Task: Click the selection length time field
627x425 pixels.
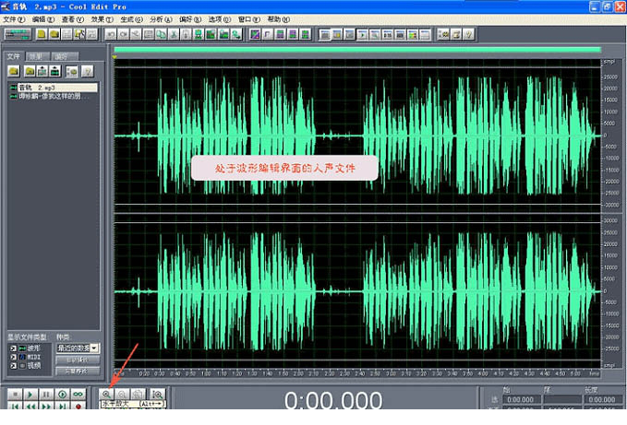Action: (x=603, y=399)
